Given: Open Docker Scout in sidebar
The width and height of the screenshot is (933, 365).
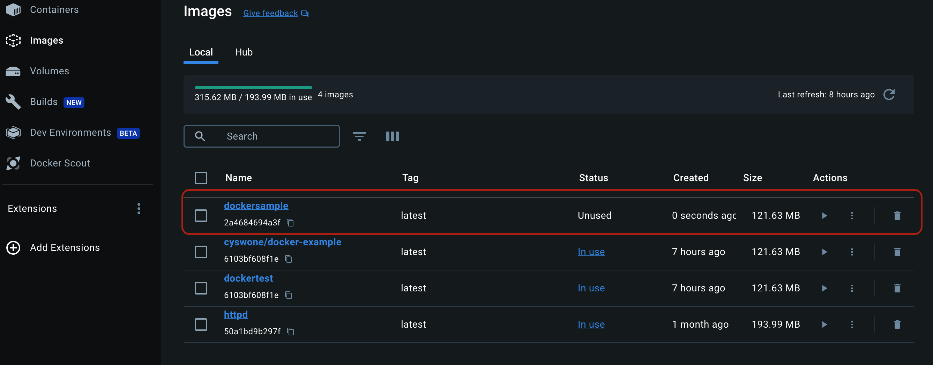Looking at the screenshot, I should pyautogui.click(x=60, y=163).
